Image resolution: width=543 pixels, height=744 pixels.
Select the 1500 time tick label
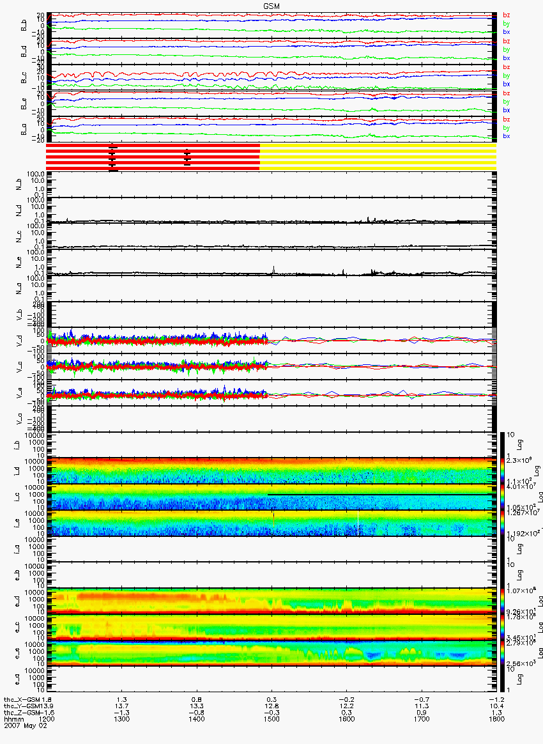click(271, 719)
